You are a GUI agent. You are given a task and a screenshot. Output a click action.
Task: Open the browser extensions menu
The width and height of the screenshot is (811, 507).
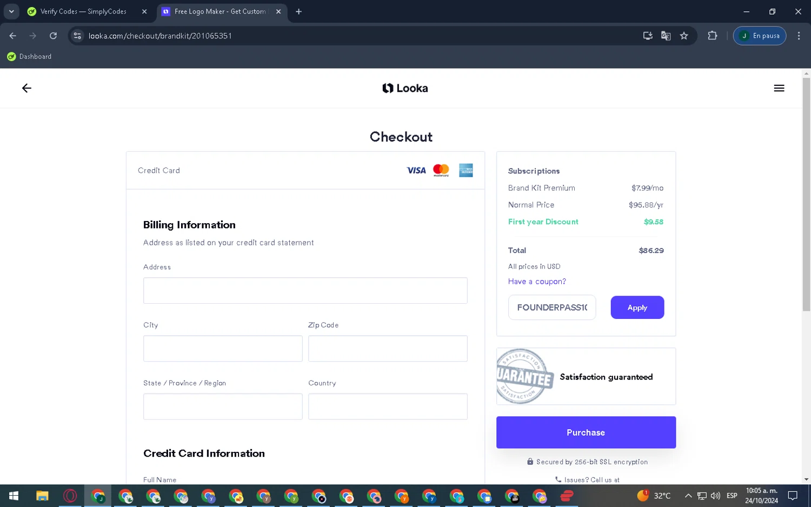712,36
